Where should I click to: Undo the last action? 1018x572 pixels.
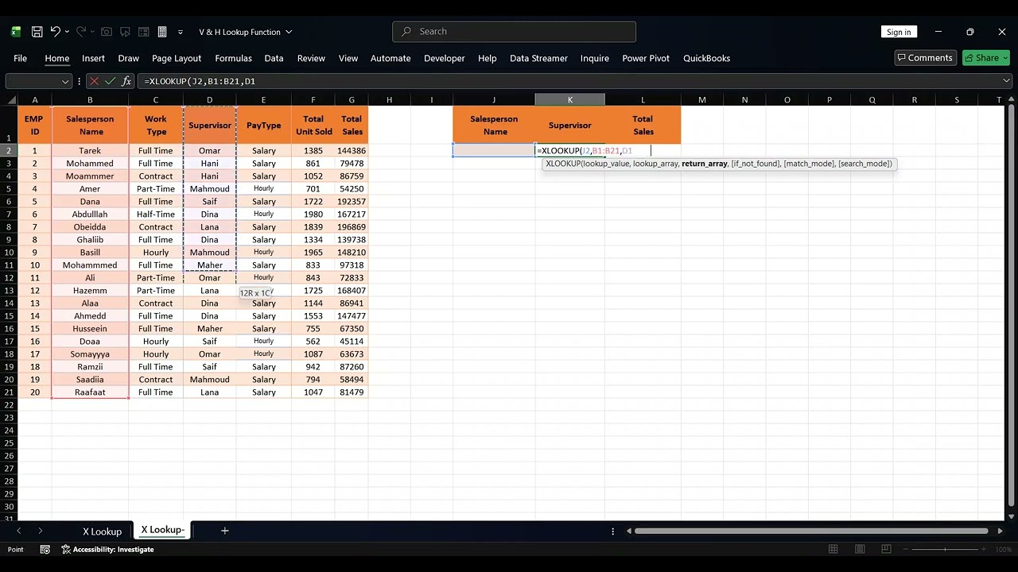[55, 32]
